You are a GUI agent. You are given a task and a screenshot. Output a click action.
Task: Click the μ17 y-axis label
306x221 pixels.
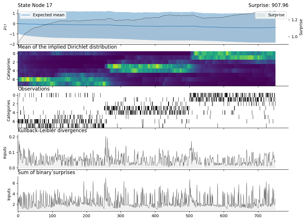pos(5,27)
